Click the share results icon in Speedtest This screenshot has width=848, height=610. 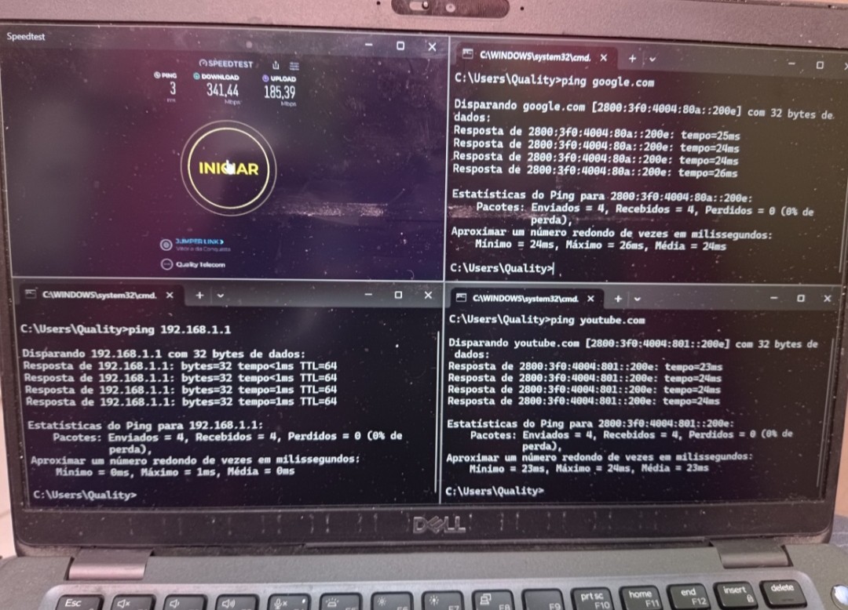(x=276, y=65)
